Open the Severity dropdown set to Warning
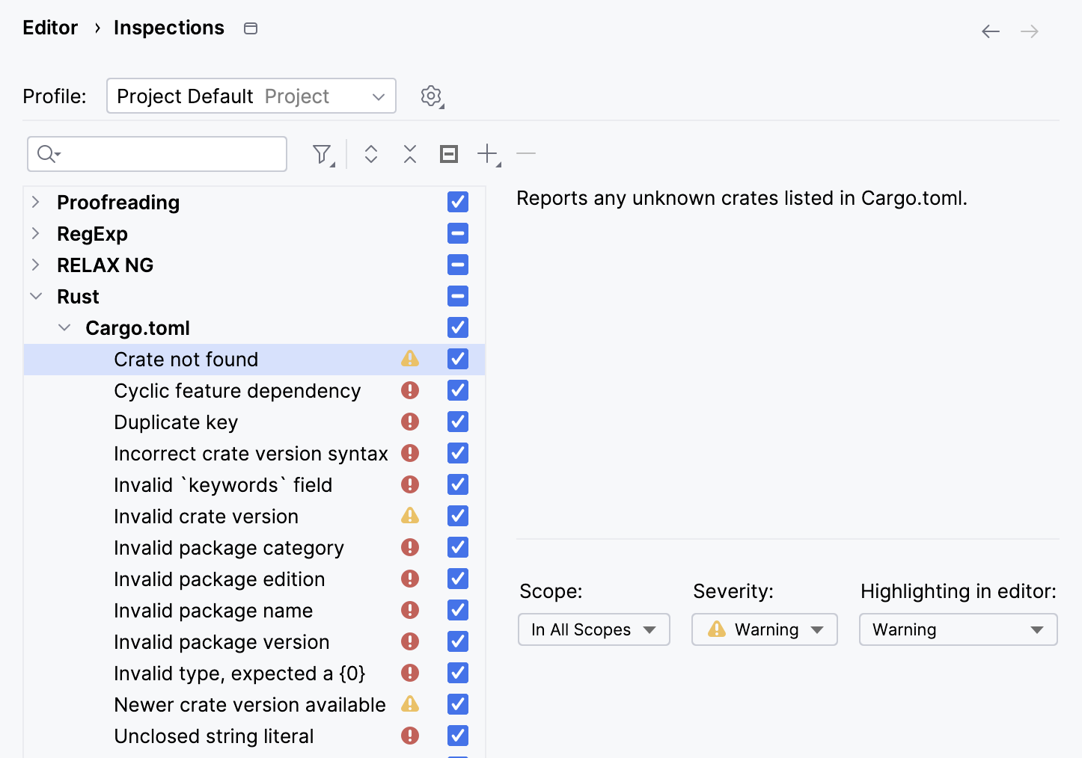Screen dimensions: 1082x758 pos(764,629)
